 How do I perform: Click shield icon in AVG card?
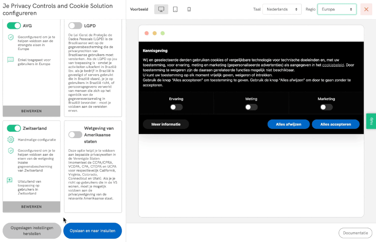point(11,38)
